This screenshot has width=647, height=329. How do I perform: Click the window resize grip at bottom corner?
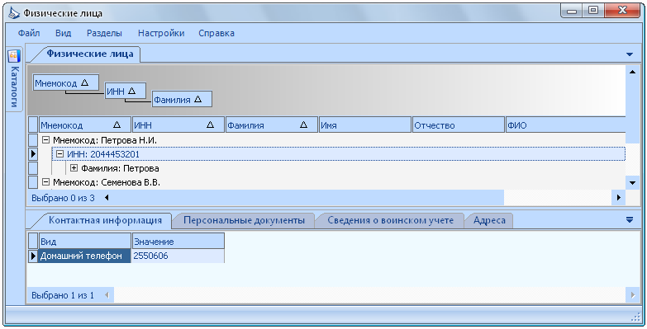635,317
